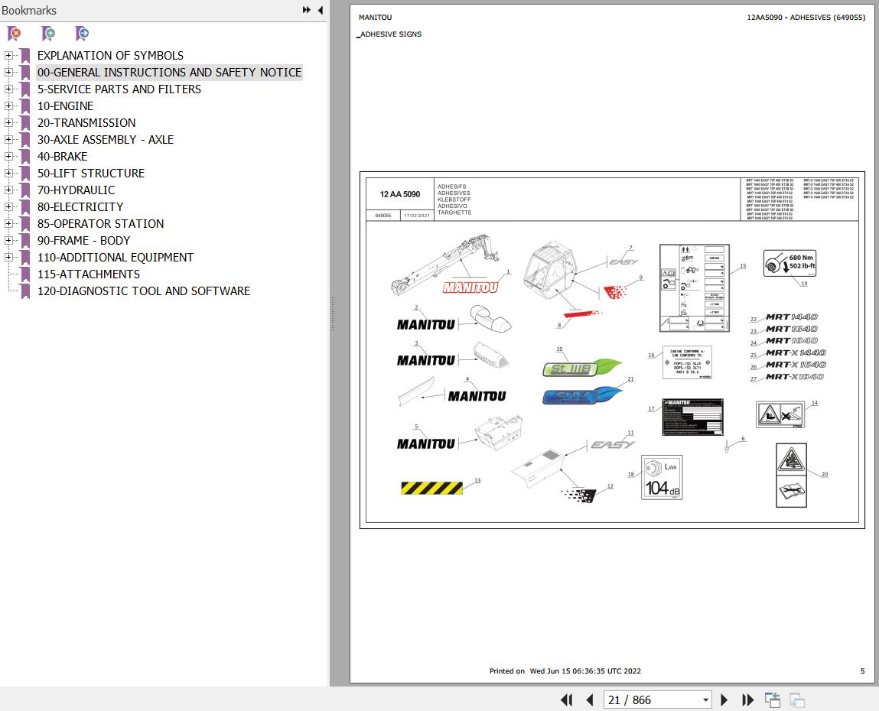879x711 pixels.
Task: Select 00-GENERAL INSTRUCTIONS AND SAFETY NOTICE
Action: (169, 73)
